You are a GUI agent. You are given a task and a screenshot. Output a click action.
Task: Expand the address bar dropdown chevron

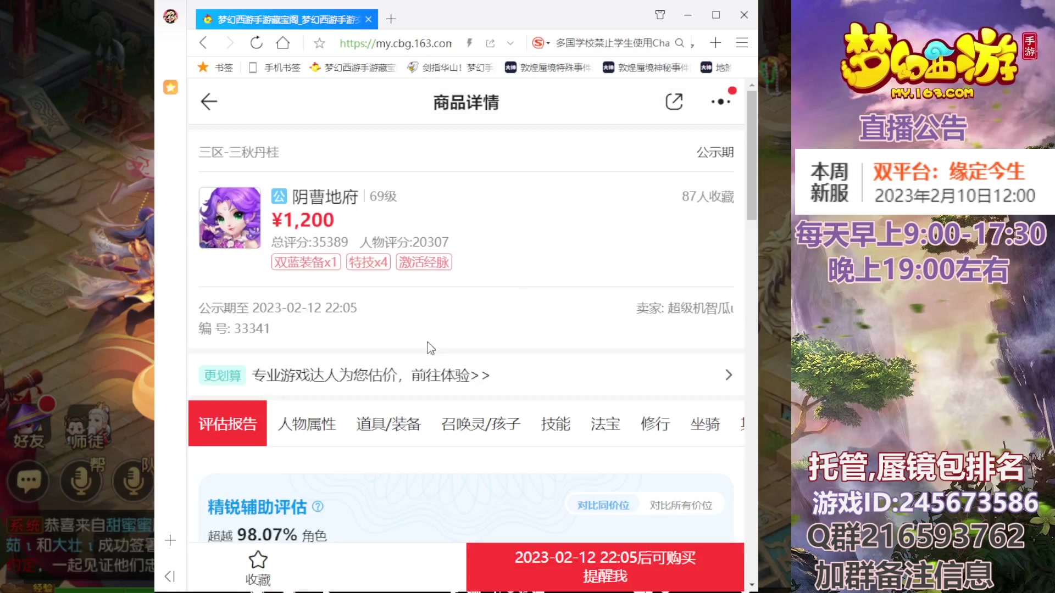pos(510,43)
